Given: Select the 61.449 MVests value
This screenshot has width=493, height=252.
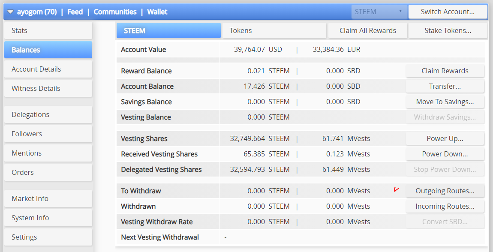Looking at the screenshot, I should click(346, 169).
